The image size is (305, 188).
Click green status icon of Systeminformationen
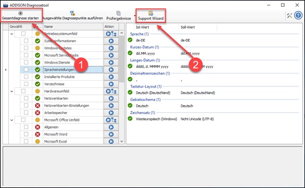pos(38,41)
